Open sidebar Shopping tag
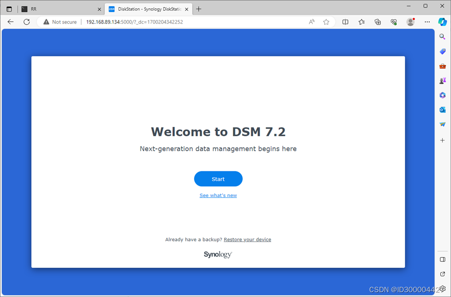This screenshot has height=297, width=451. coord(443,51)
